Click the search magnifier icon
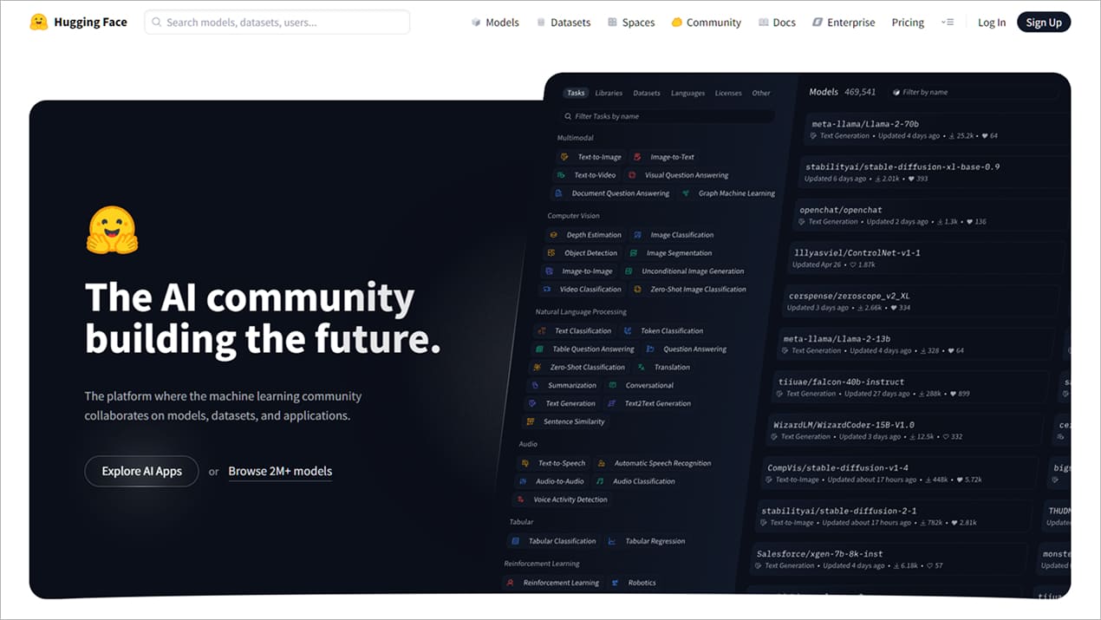The image size is (1101, 620). pyautogui.click(x=157, y=23)
